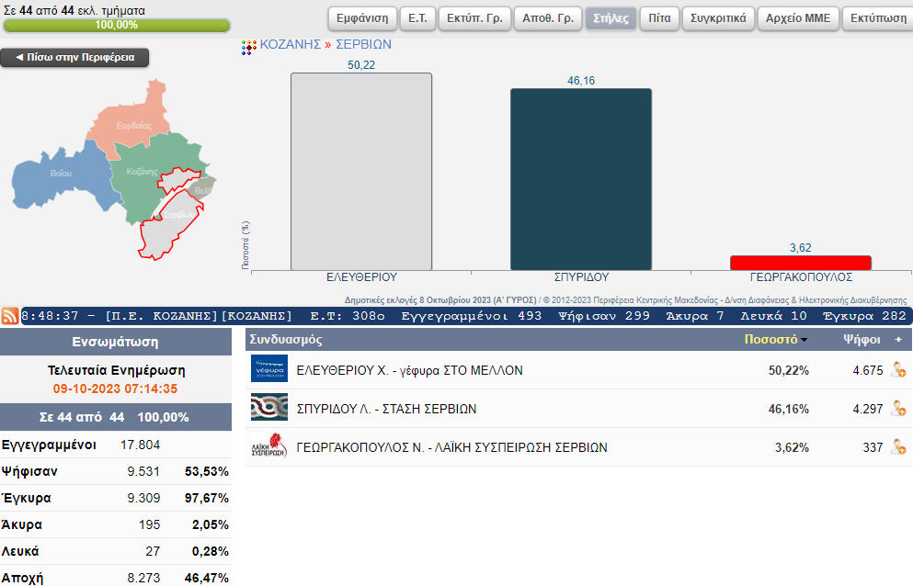Screen dimensions: 913x586
Task: Click the RSS feed icon
Action: click(10, 316)
